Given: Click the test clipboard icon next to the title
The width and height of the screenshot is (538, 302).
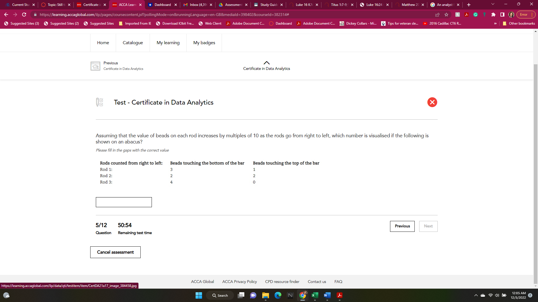Looking at the screenshot, I should coord(99,102).
